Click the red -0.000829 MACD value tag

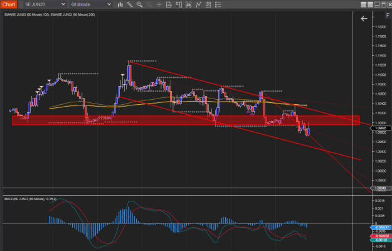380,236
